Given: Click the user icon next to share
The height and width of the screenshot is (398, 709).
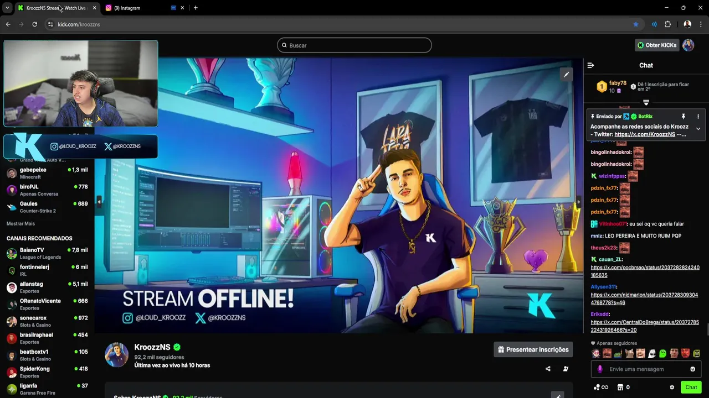Looking at the screenshot, I should point(566,369).
